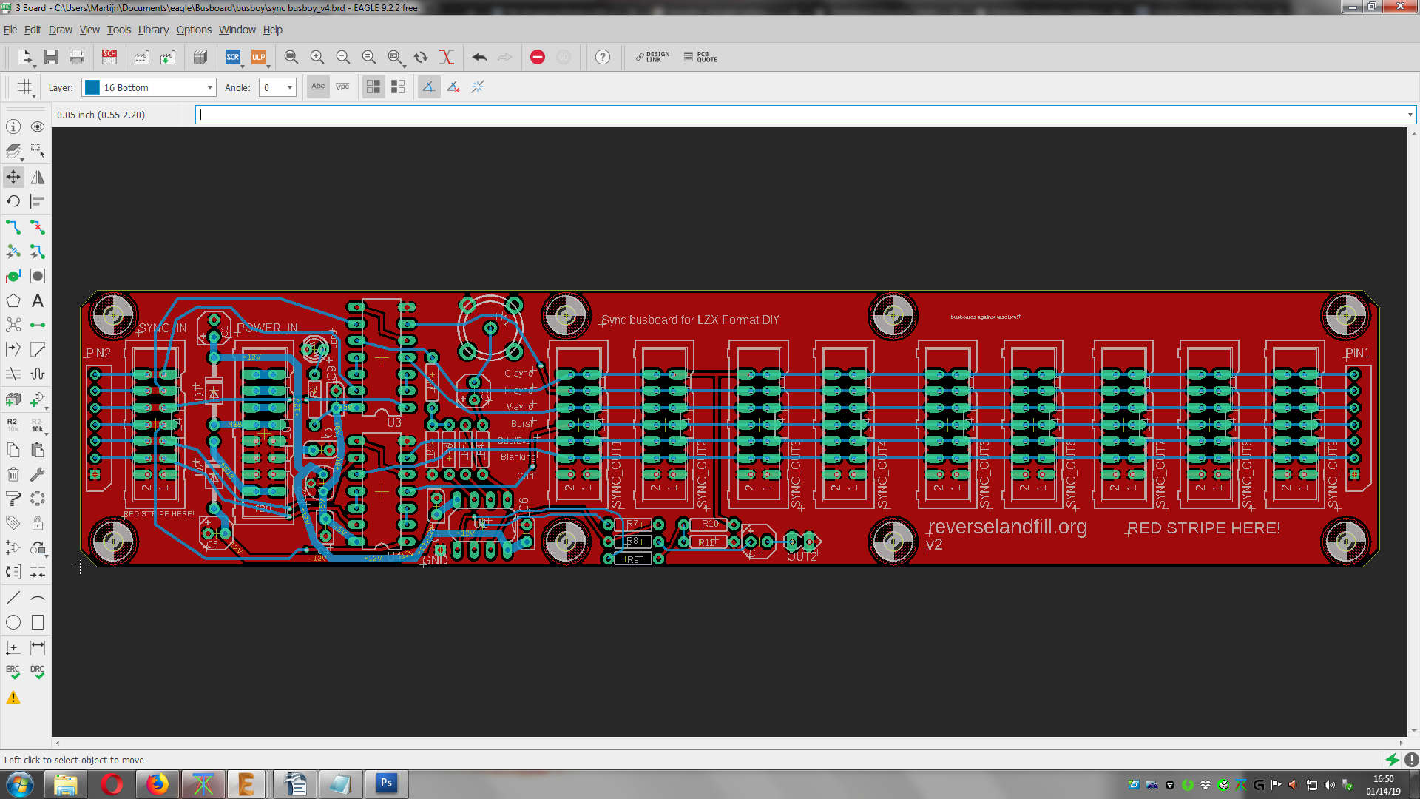This screenshot has height=799, width=1420.
Task: Open the Angle dropdown
Action: 277,87
